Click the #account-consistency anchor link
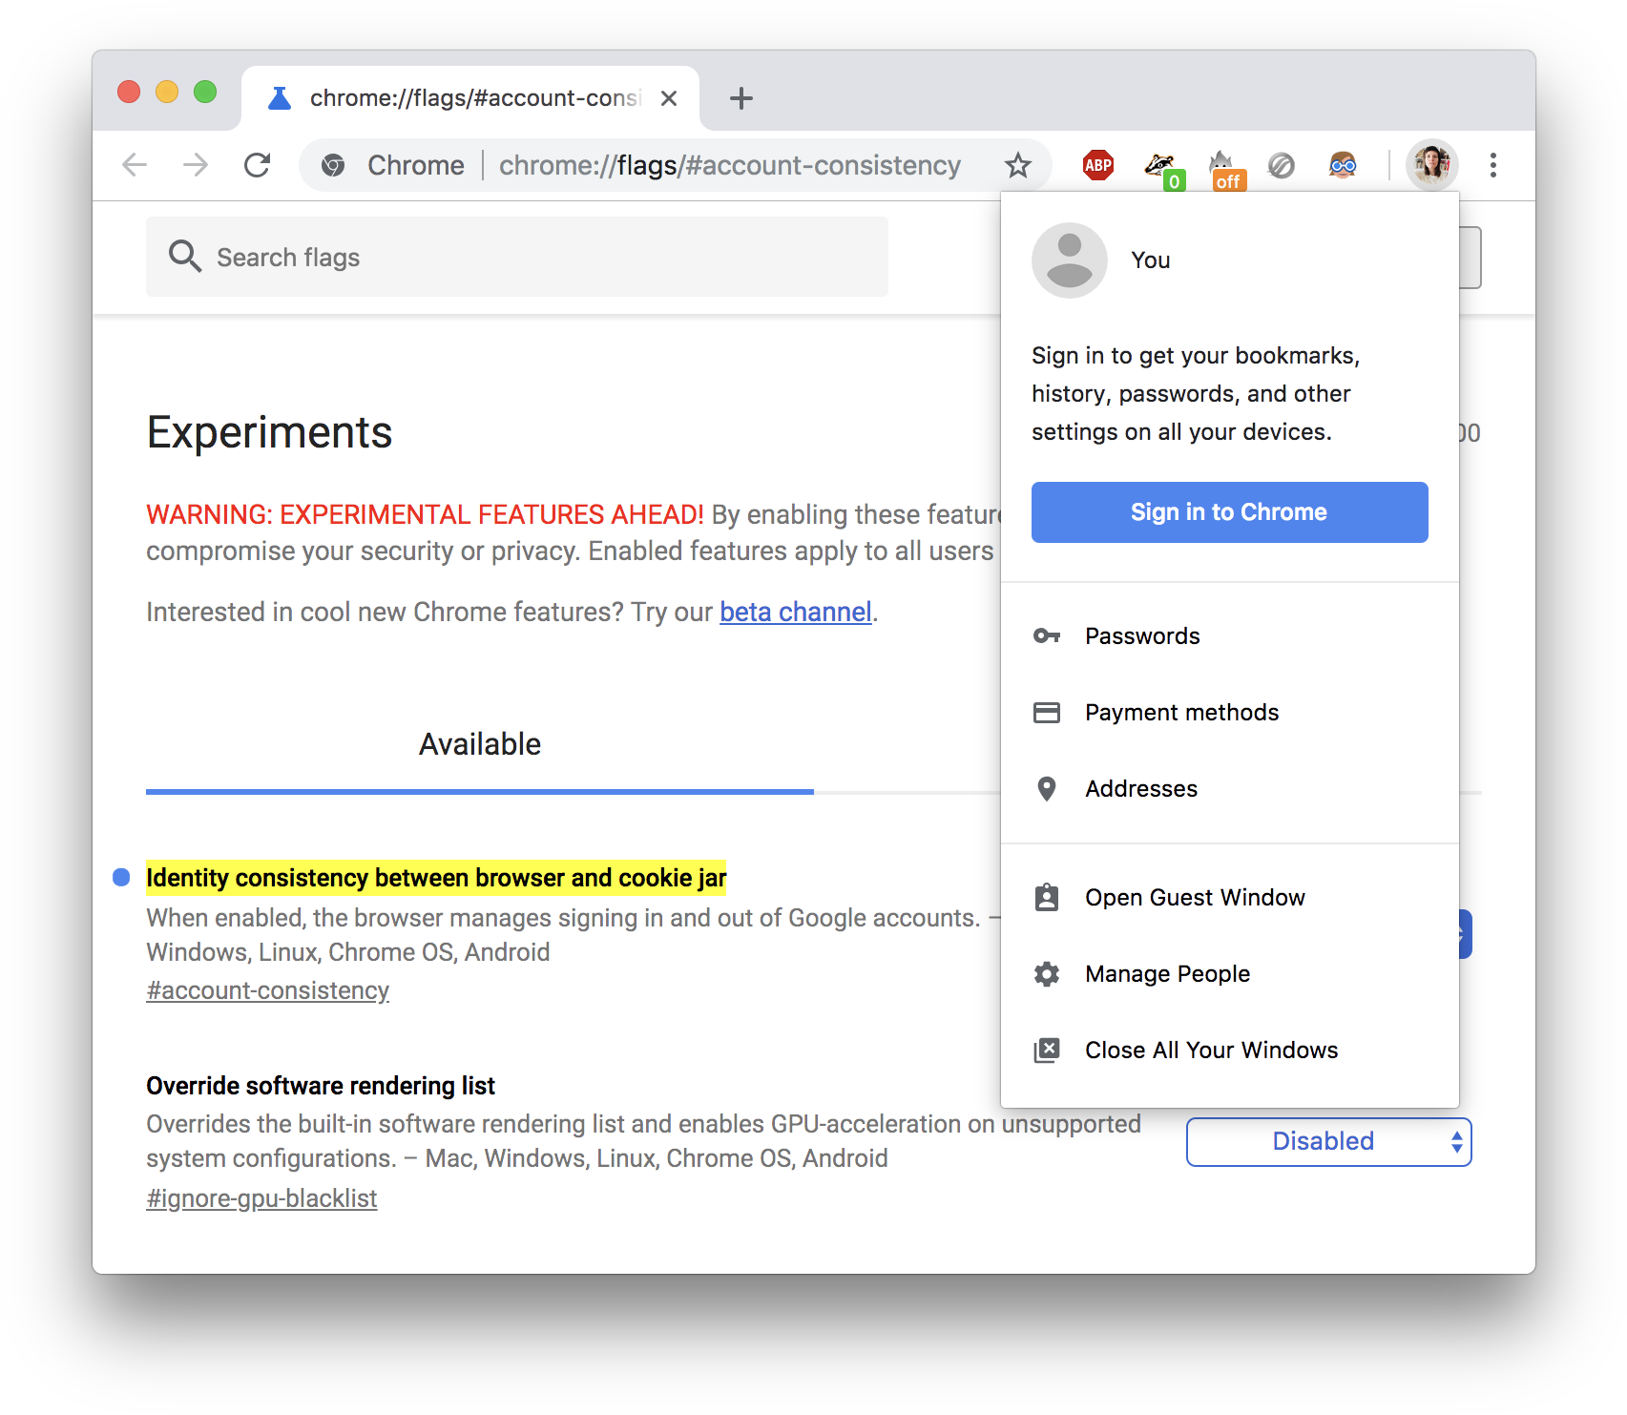The height and width of the screenshot is (1415, 1627). pos(268,990)
